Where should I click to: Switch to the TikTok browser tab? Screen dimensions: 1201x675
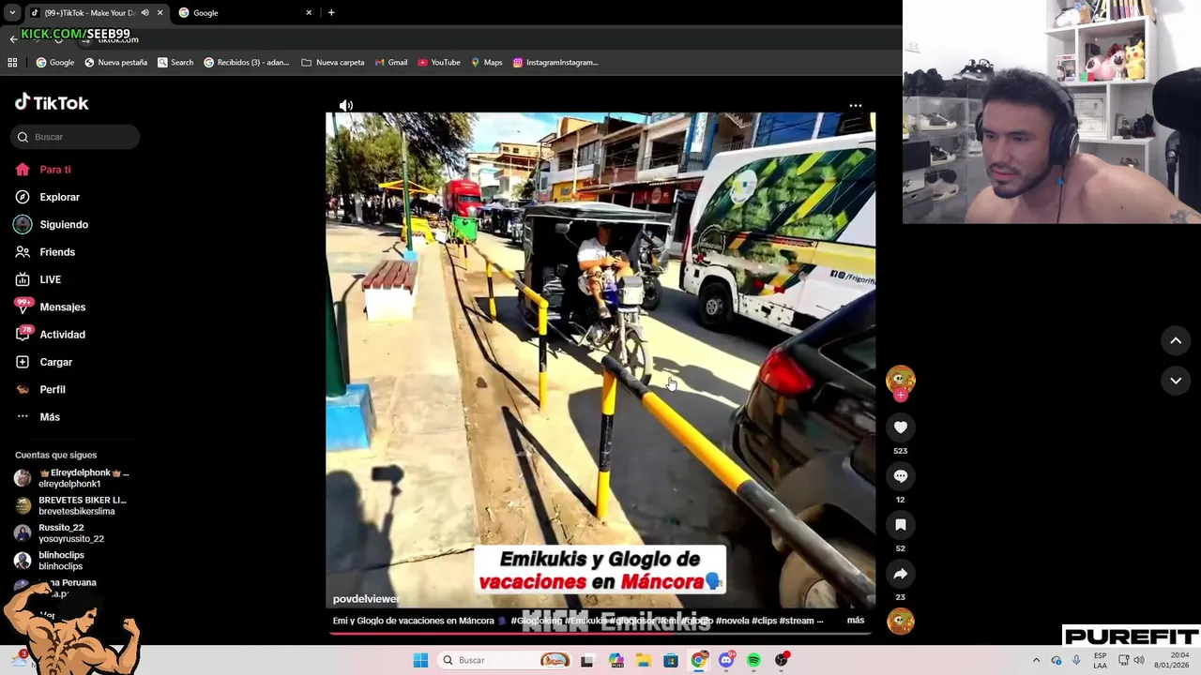(89, 13)
